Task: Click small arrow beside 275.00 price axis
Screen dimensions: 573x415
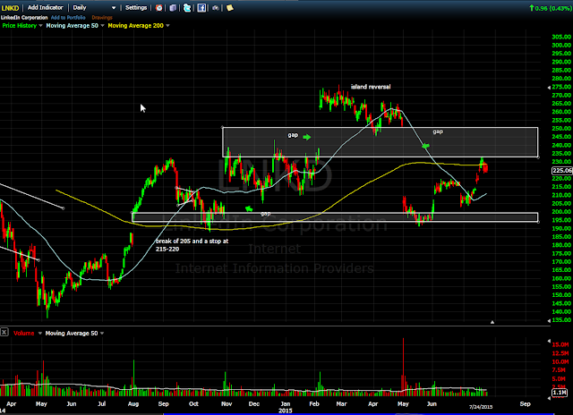Action: [549, 88]
